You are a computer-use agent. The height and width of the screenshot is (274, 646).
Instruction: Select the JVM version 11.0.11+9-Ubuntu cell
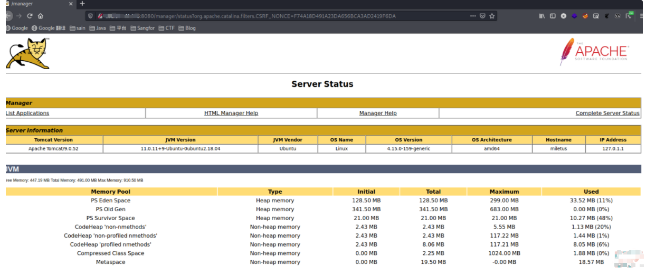tap(180, 148)
